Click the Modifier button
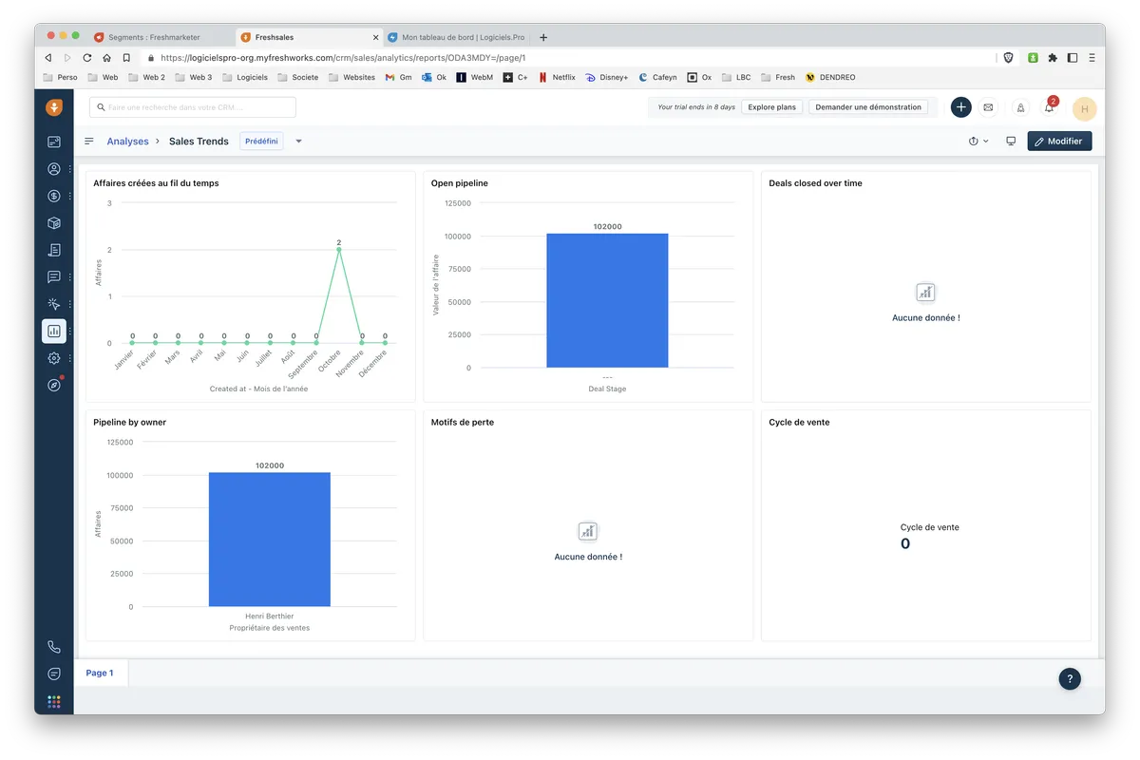This screenshot has height=760, width=1140. [x=1059, y=142]
